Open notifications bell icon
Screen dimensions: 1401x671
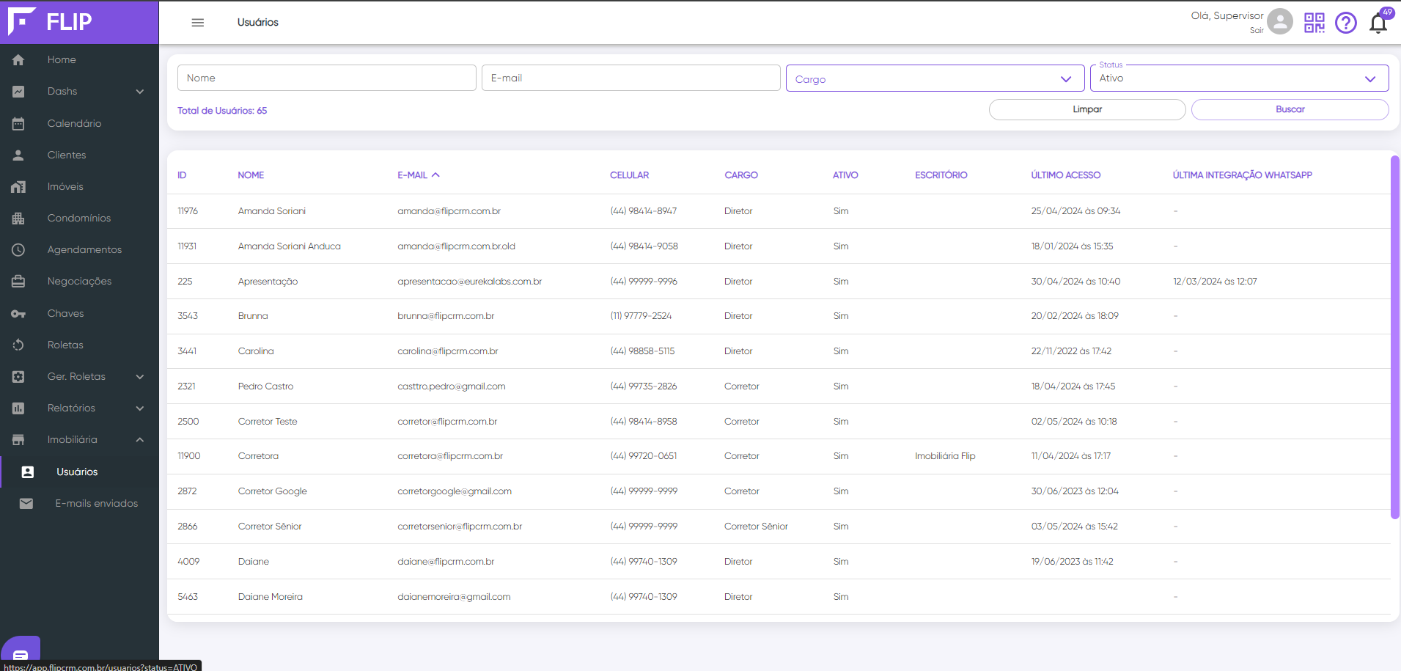(1378, 23)
